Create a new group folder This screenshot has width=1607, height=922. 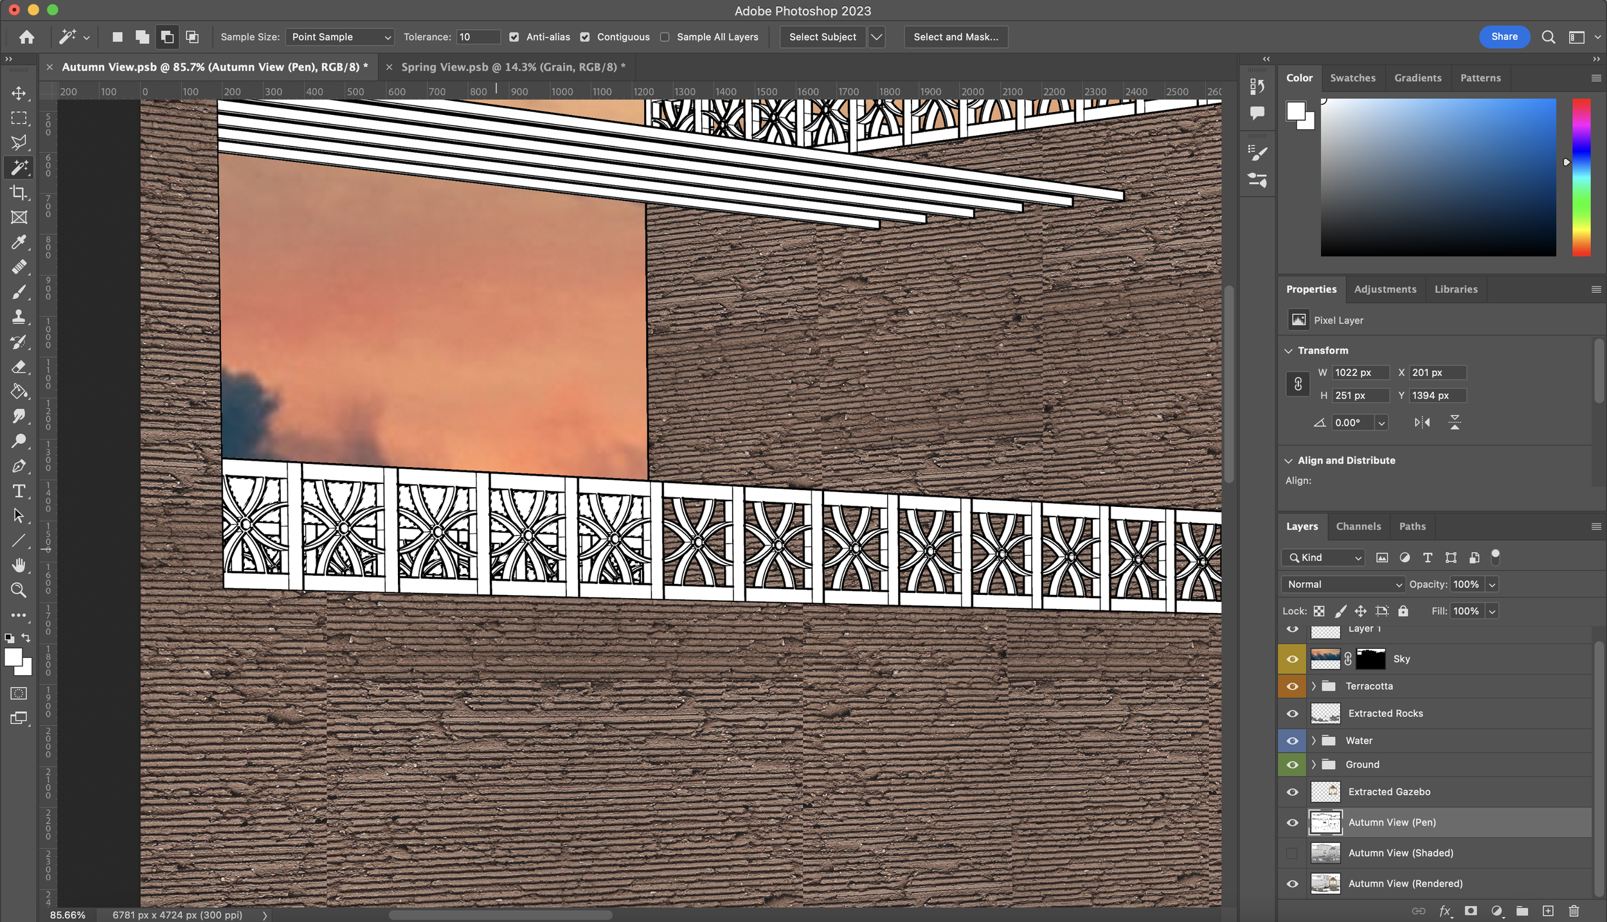tap(1522, 910)
